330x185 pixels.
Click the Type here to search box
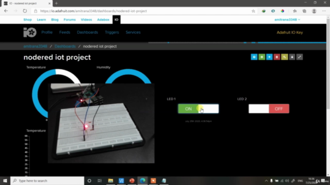tap(47, 180)
